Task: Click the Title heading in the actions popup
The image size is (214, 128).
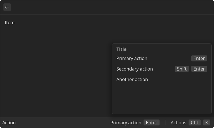Action: [121, 49]
